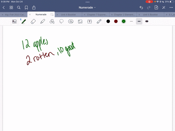Select the Highlighter tool
The height and width of the screenshot is (131, 175).
point(43,21)
